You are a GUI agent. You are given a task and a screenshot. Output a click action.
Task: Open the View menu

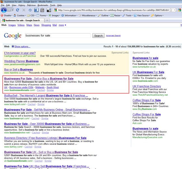(x=14, y=5)
